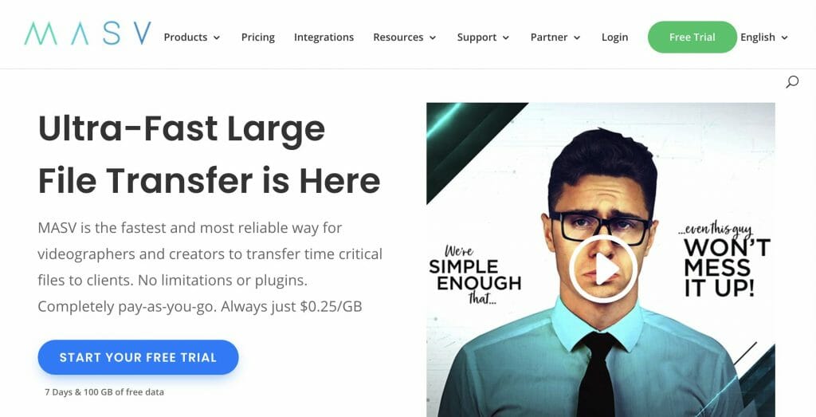Select the English language label
The width and height of the screenshot is (816, 417).
coord(758,37)
